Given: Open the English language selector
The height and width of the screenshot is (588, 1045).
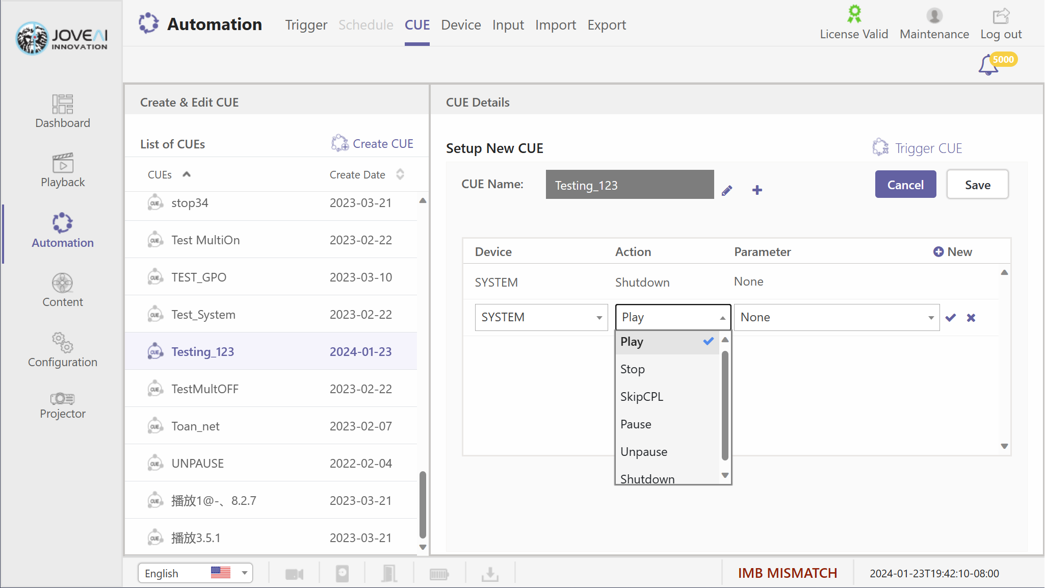Looking at the screenshot, I should pyautogui.click(x=195, y=573).
